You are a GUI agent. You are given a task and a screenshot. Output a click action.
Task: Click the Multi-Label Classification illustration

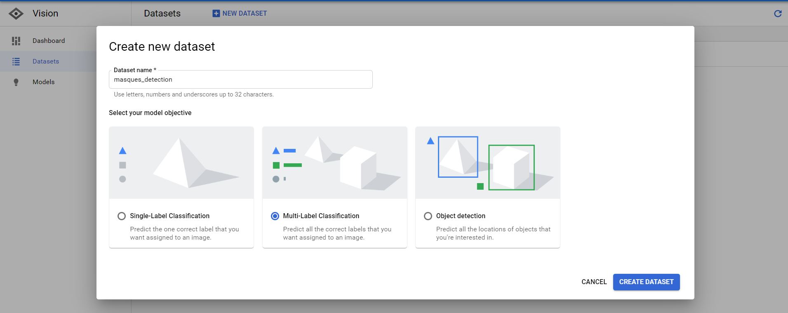point(334,163)
